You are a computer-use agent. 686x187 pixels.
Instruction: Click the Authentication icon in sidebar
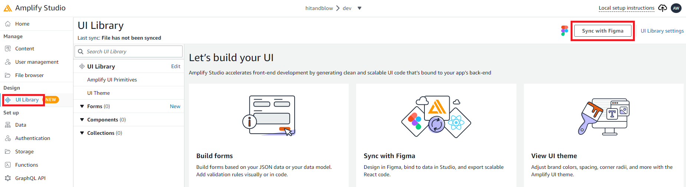click(8, 138)
